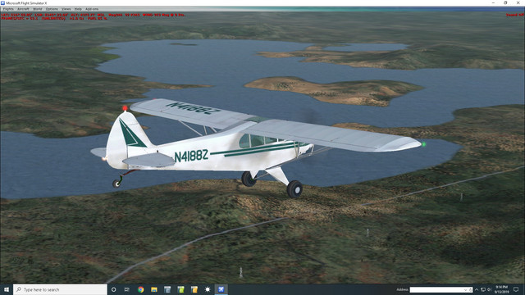Viewport: 525px width, 295px height.
Task: Show hidden system tray icons
Action: point(477,289)
